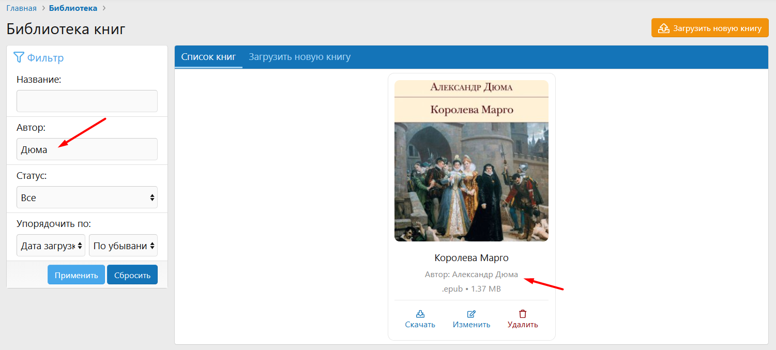
Task: Open the Дата загрузки sort field dropdown
Action: [x=51, y=246]
